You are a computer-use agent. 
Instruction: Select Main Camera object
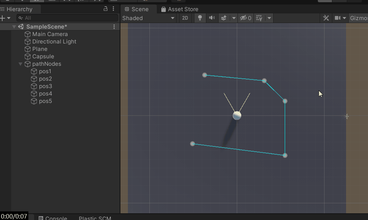pos(50,34)
